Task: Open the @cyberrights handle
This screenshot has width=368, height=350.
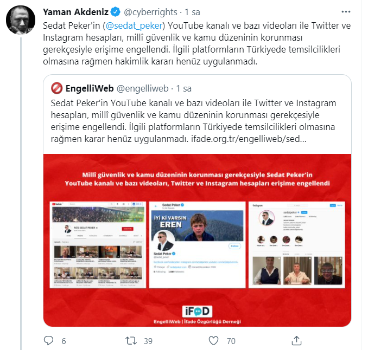Action: (x=150, y=12)
